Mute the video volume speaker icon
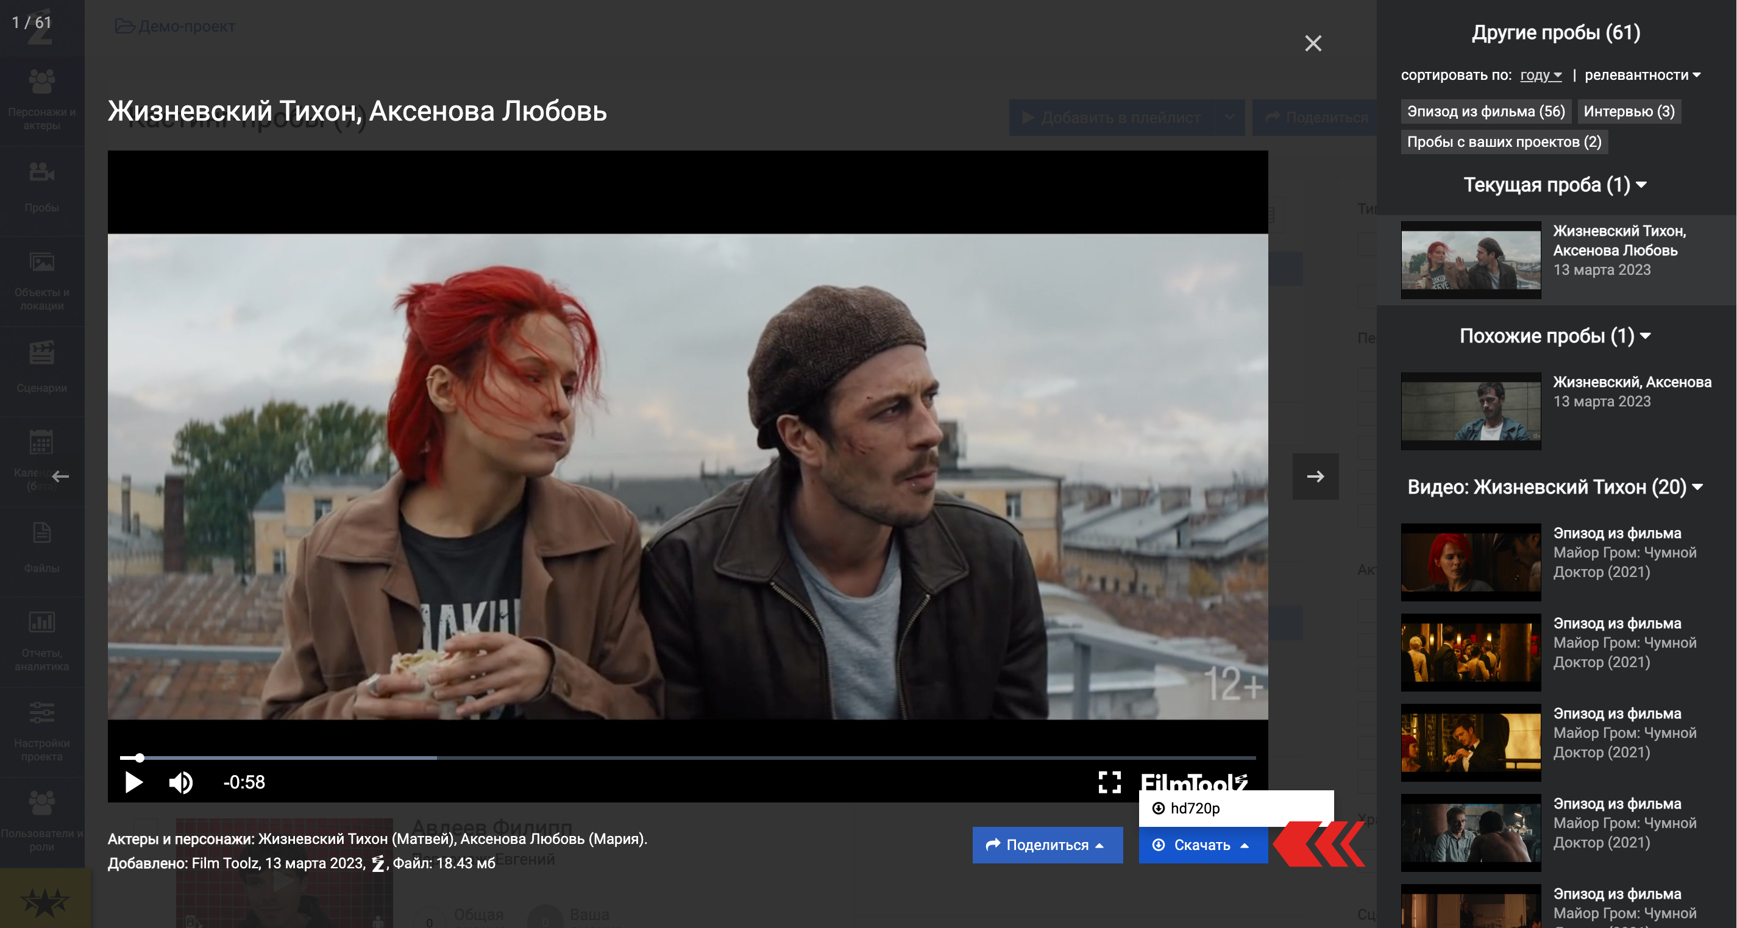 (x=181, y=782)
